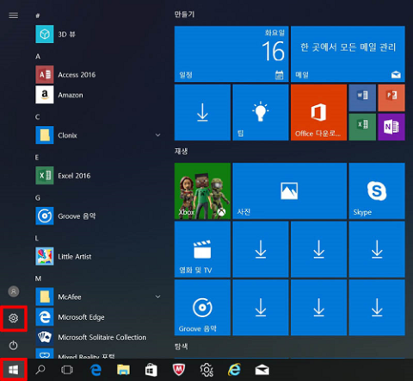413x381 pixels.
Task: Click letter M section header
Action: (38, 278)
